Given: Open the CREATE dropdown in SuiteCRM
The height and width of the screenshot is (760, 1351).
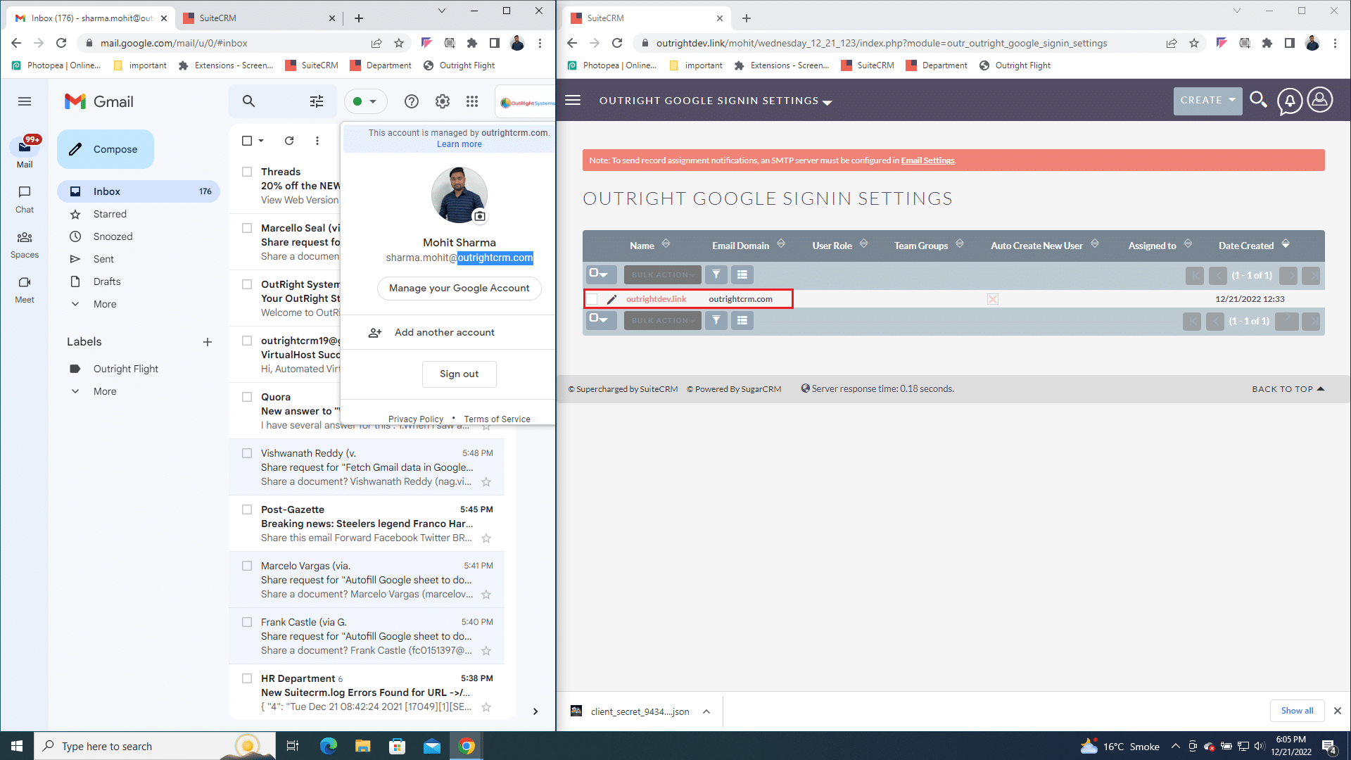Looking at the screenshot, I should [x=1207, y=101].
